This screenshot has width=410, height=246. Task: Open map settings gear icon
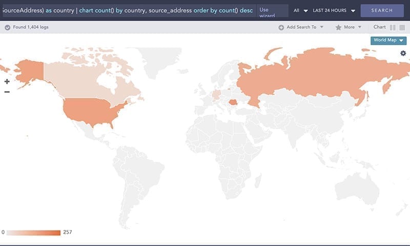tap(403, 53)
